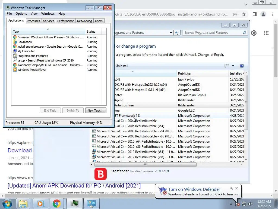Open Windows Explorer from the taskbar
Viewport: 278px width, 209px height.
coord(23,204)
